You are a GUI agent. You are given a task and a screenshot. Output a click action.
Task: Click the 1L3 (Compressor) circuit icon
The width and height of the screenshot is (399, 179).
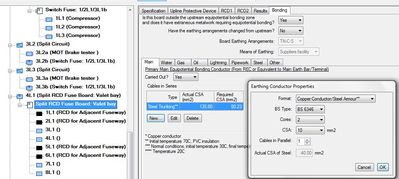pyautogui.click(x=49, y=36)
